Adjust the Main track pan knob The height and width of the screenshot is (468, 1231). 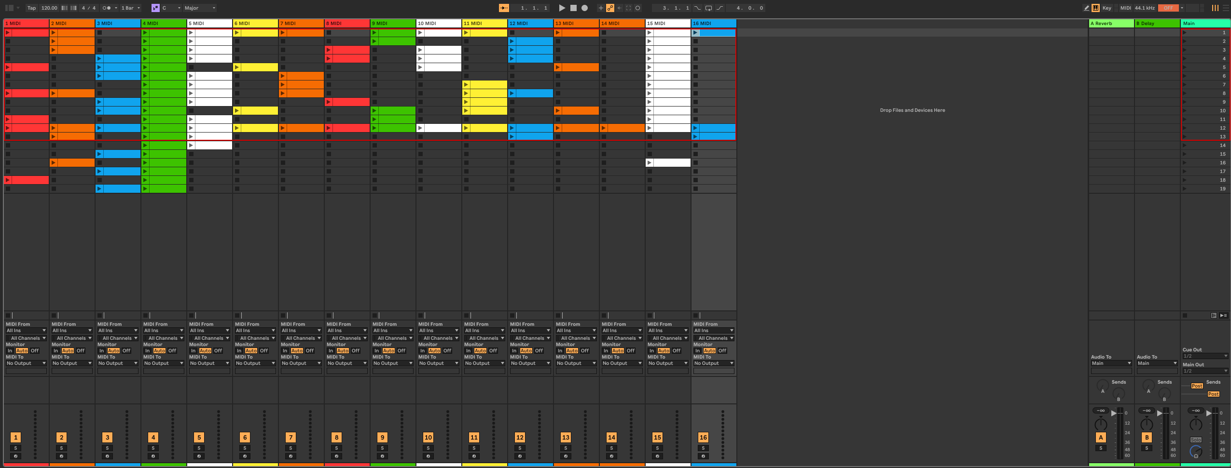click(1196, 424)
